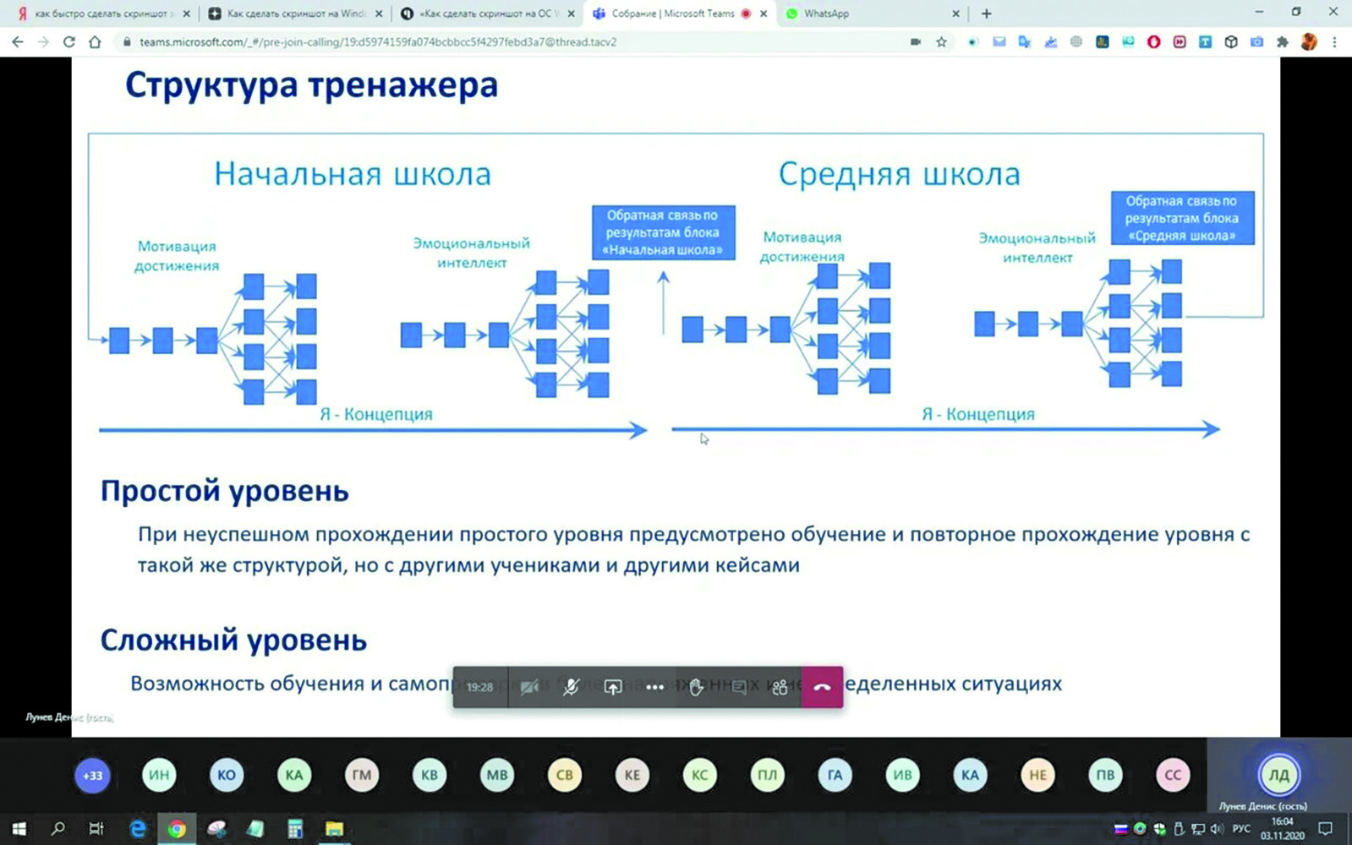
Task: Open the Chrome profile avatar
Action: (x=1309, y=41)
